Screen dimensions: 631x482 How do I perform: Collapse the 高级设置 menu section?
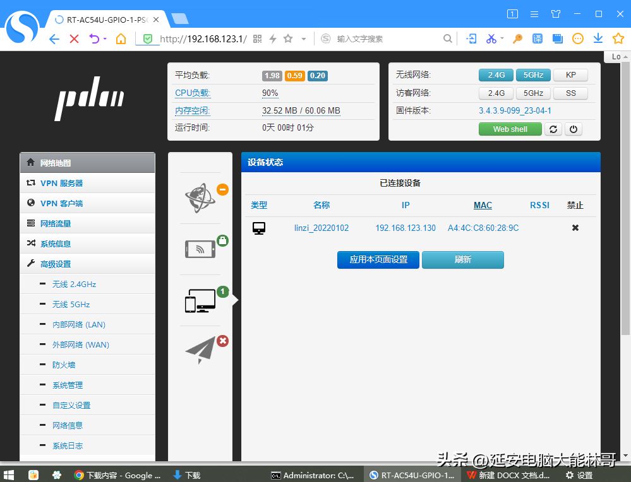click(x=56, y=264)
